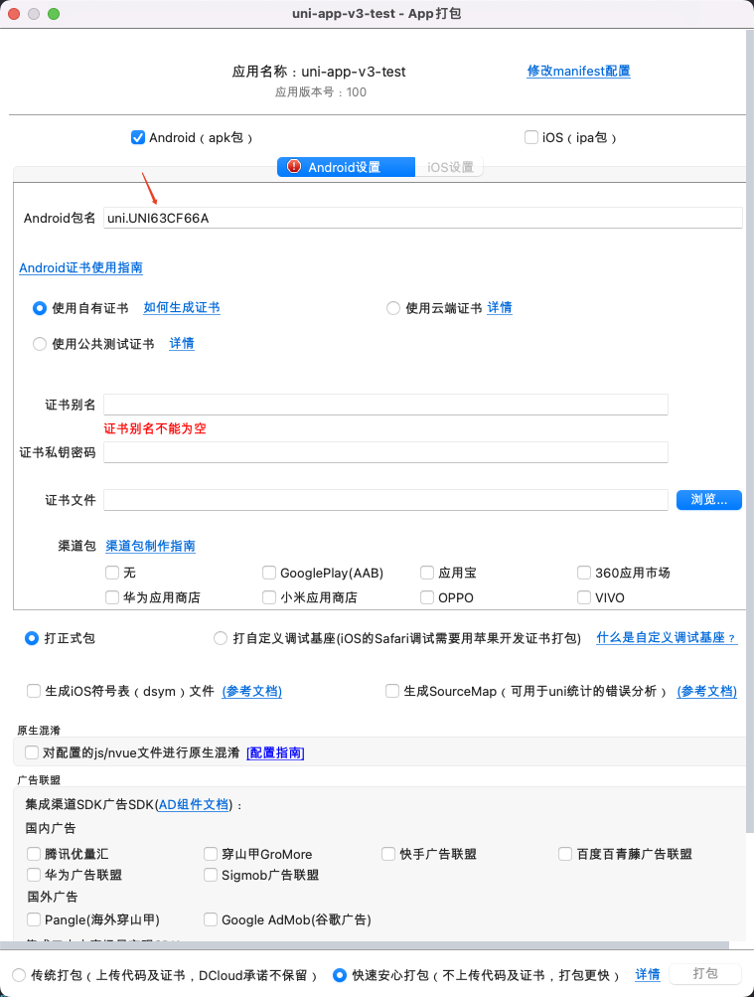The width and height of the screenshot is (754, 997).
Task: Choose the 使用公共测试证书 radio button
Action: click(x=40, y=344)
